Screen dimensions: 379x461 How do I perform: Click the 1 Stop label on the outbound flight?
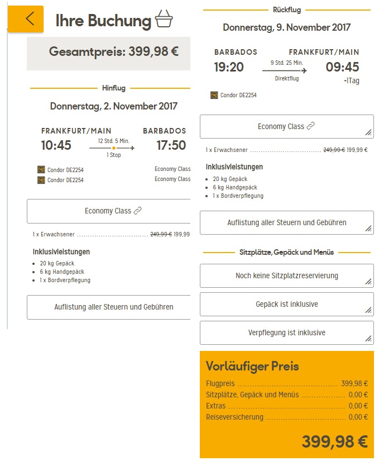click(x=114, y=155)
